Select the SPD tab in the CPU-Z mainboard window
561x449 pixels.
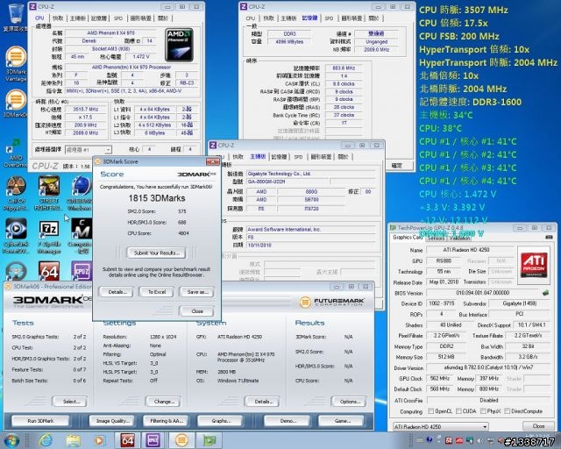click(298, 157)
